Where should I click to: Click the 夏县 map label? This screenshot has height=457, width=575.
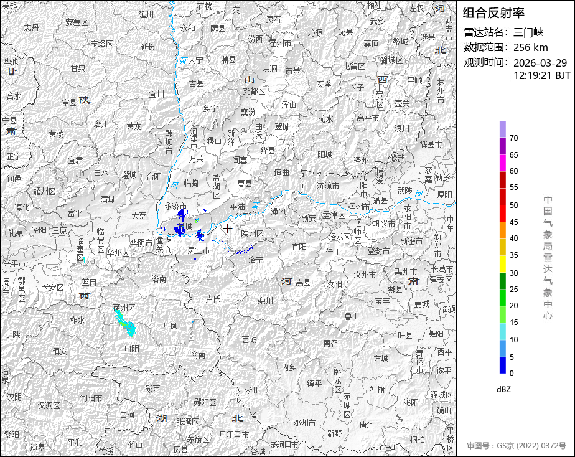point(245,184)
